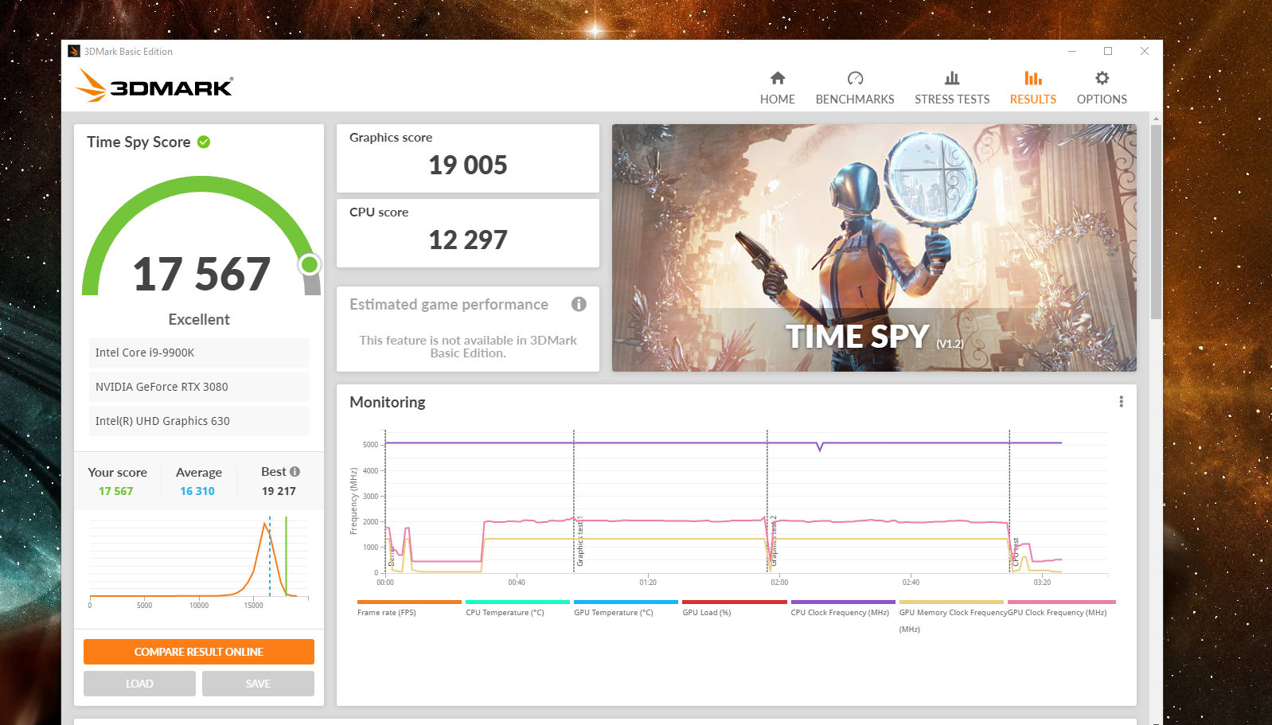Click the main score 17 567

201,274
